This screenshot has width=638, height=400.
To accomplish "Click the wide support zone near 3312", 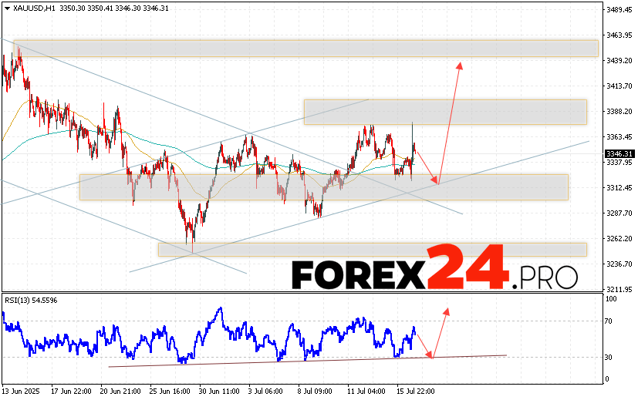I will pyautogui.click(x=323, y=187).
